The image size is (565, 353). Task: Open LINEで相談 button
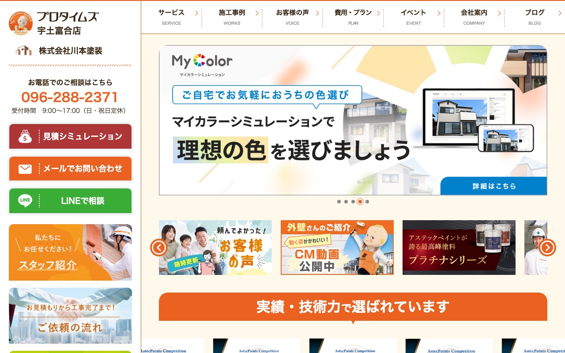[70, 201]
